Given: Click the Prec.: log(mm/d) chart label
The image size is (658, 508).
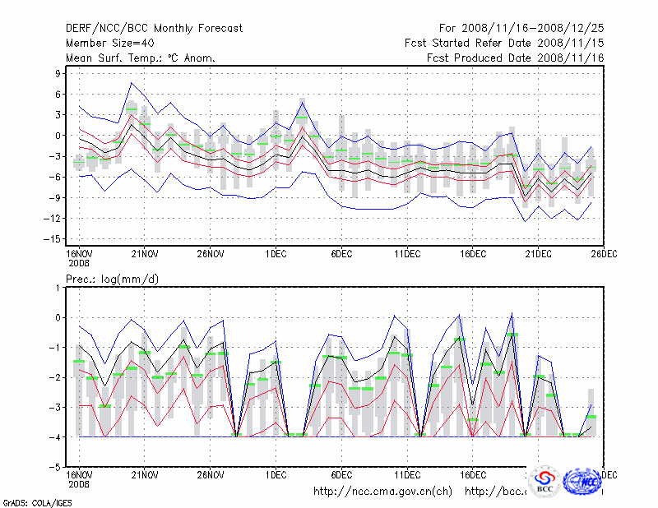Looking at the screenshot, I should click(112, 279).
